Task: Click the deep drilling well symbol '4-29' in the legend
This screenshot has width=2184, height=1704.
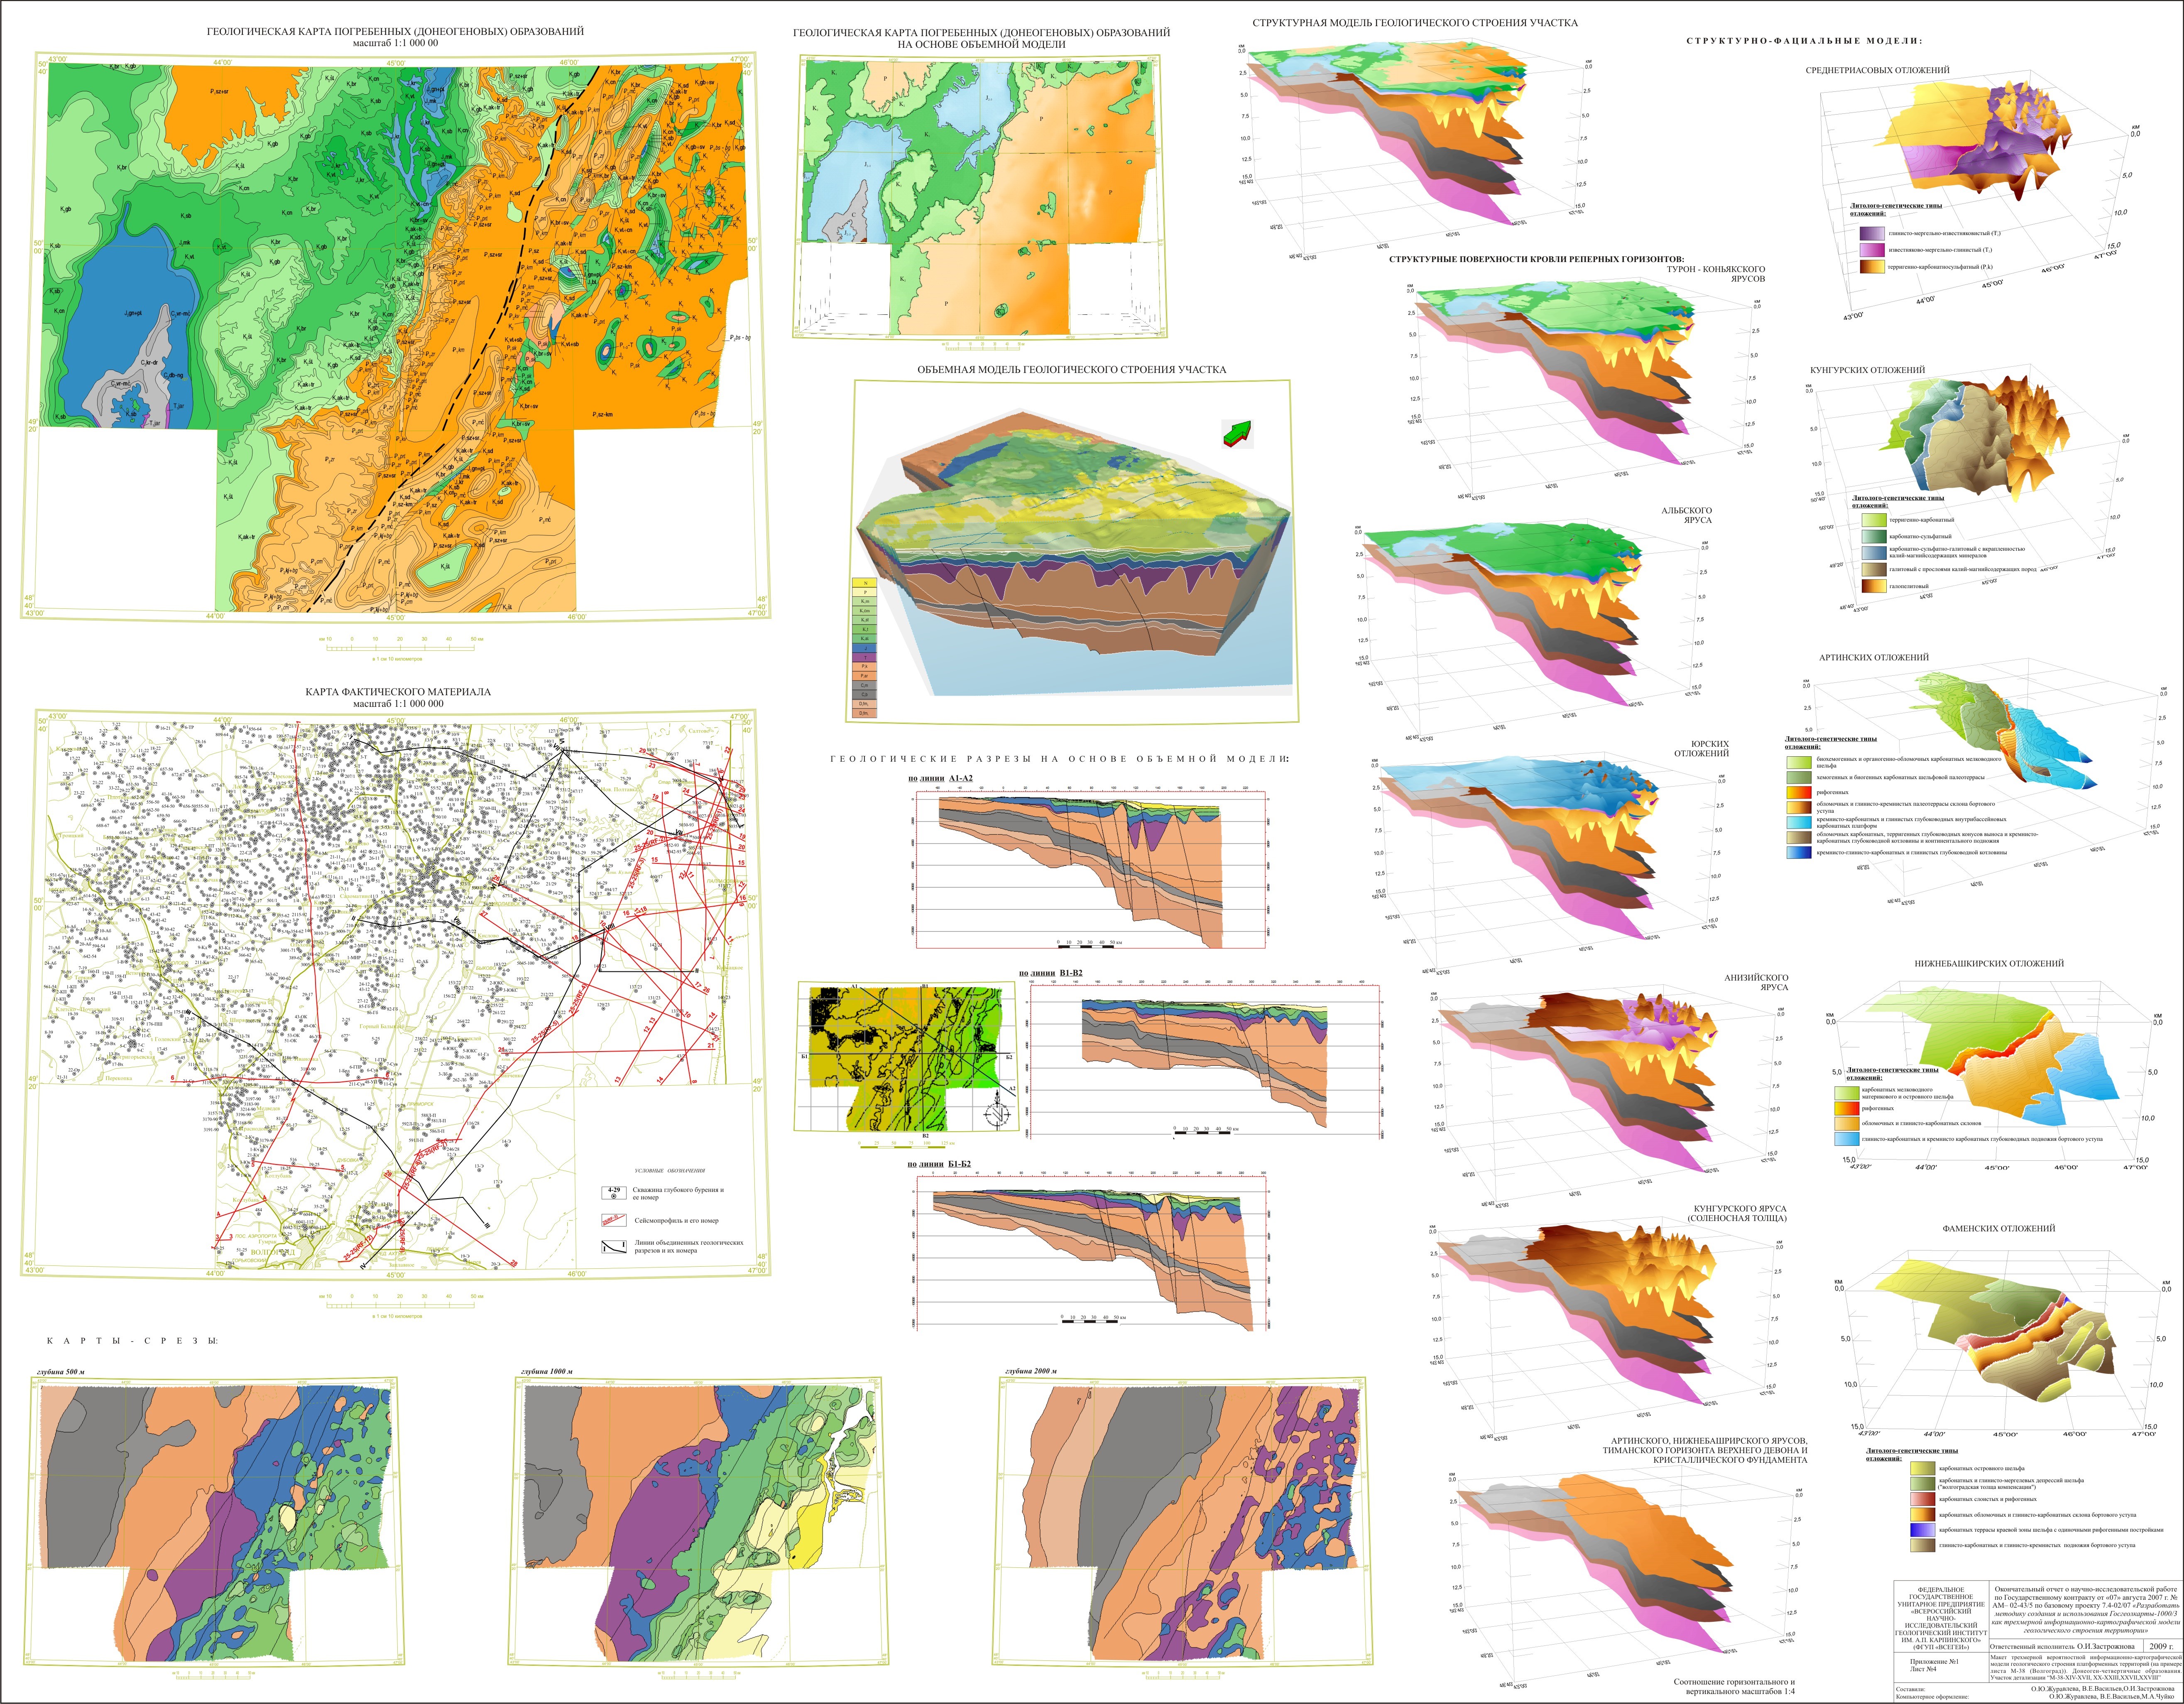Action: coord(614,1193)
